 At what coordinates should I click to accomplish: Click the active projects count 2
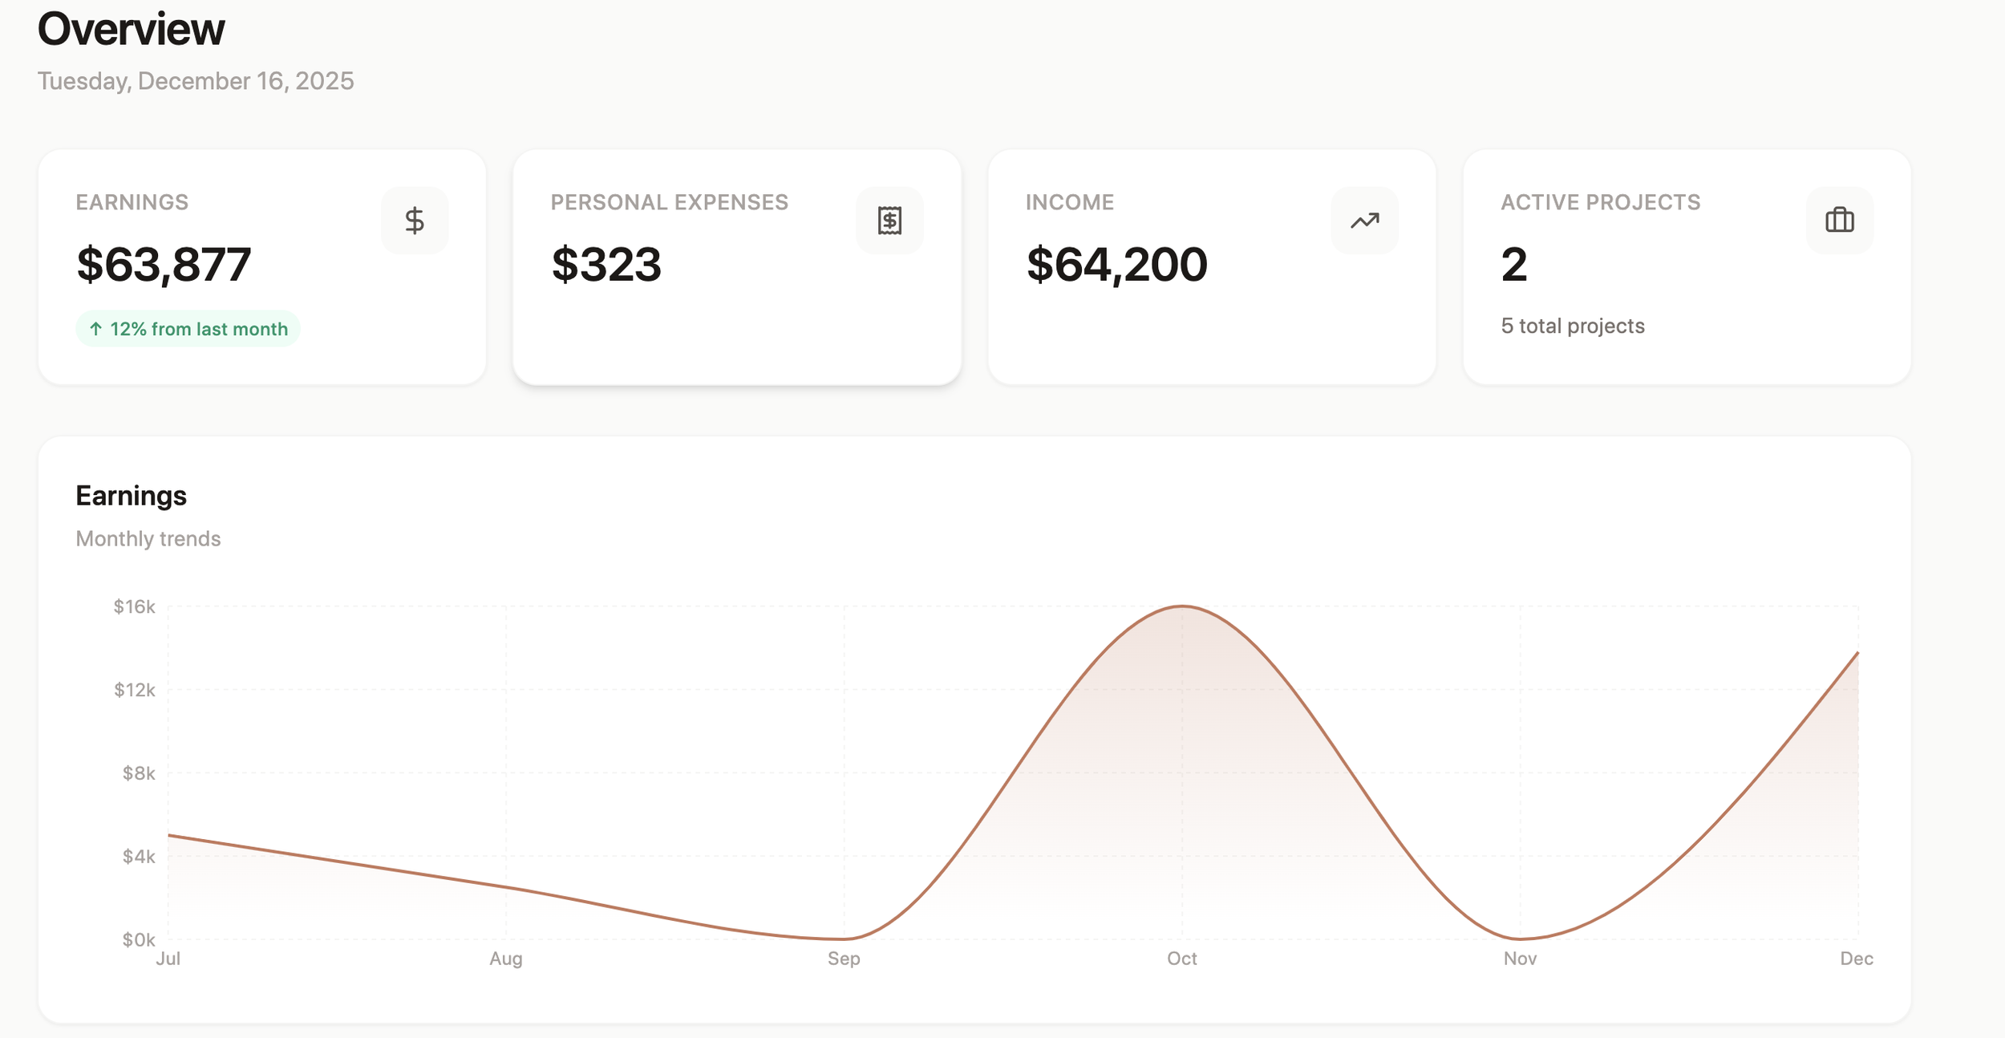click(1513, 265)
